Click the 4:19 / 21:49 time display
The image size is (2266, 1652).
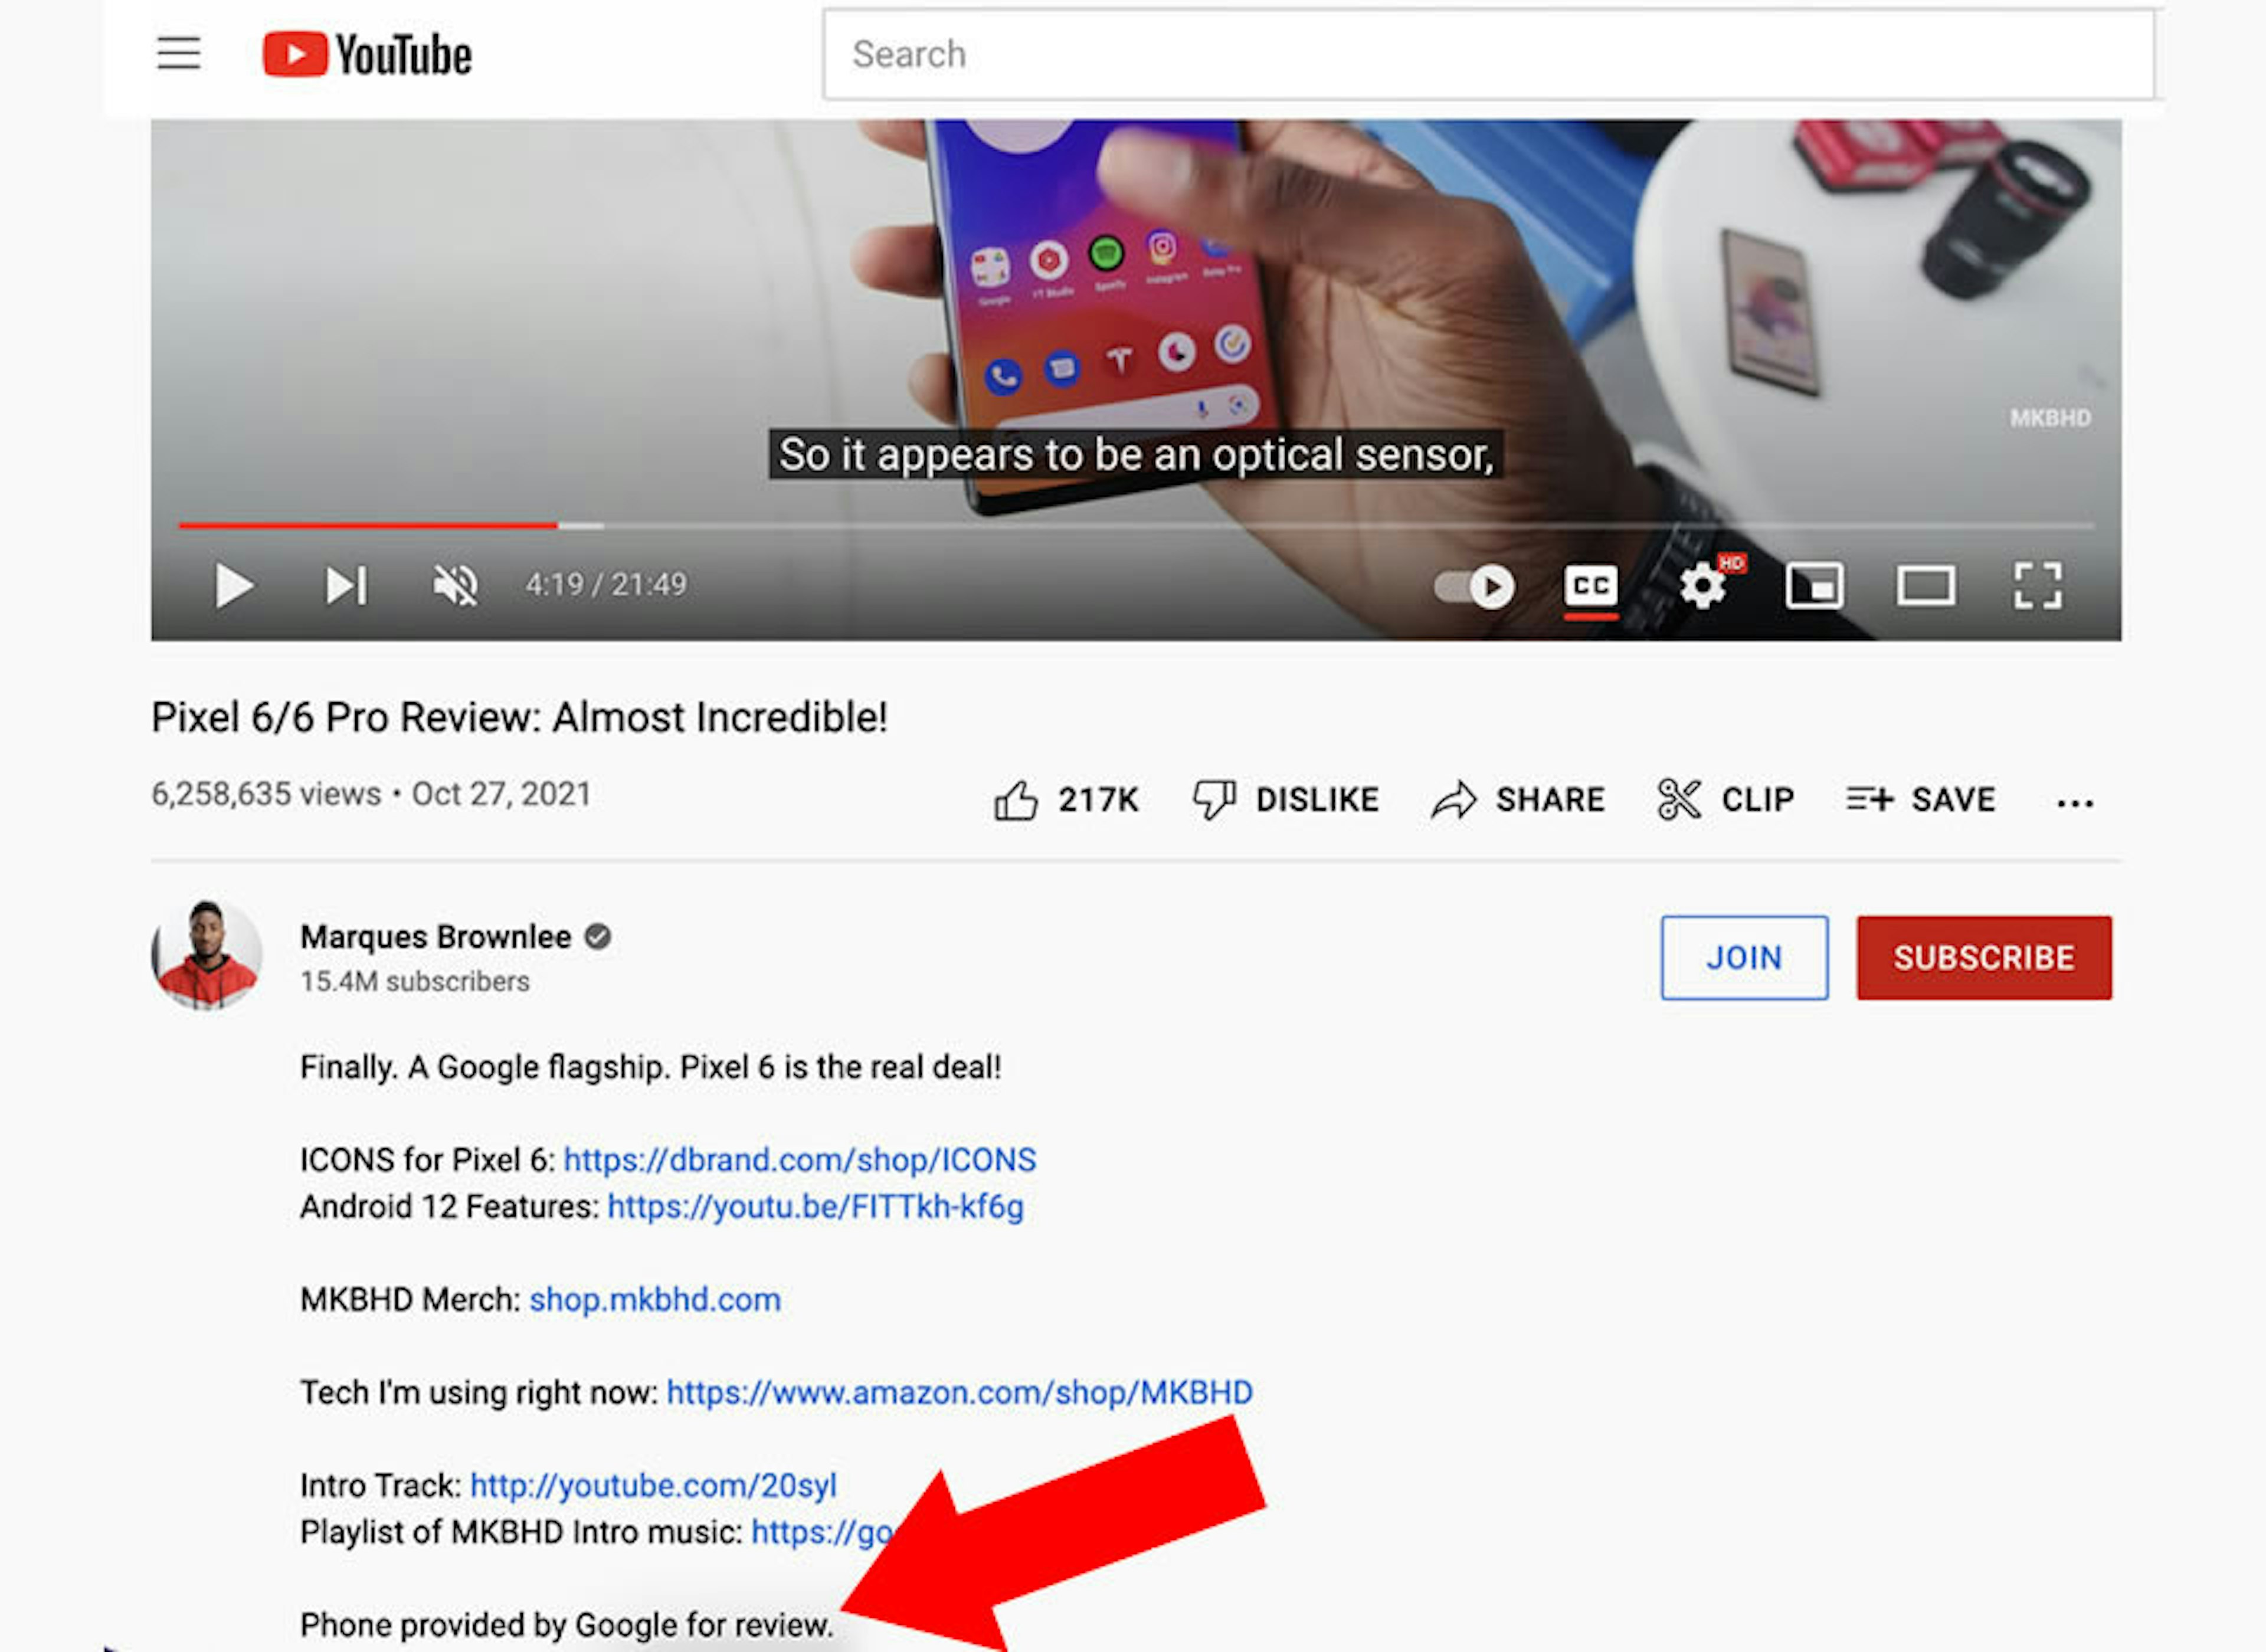point(607,585)
